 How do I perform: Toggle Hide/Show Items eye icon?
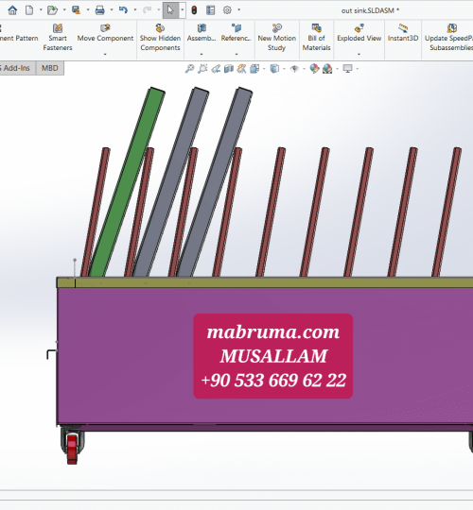click(x=294, y=69)
